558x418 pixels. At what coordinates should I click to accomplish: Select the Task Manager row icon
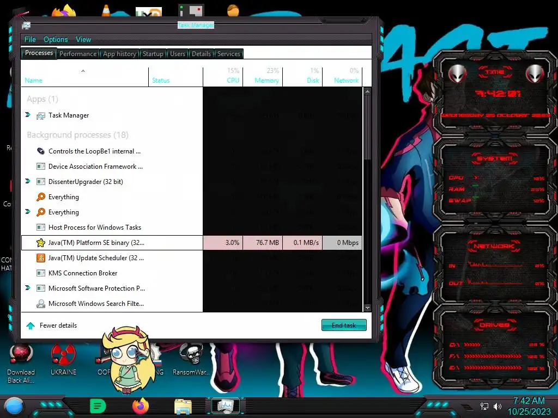pos(41,115)
